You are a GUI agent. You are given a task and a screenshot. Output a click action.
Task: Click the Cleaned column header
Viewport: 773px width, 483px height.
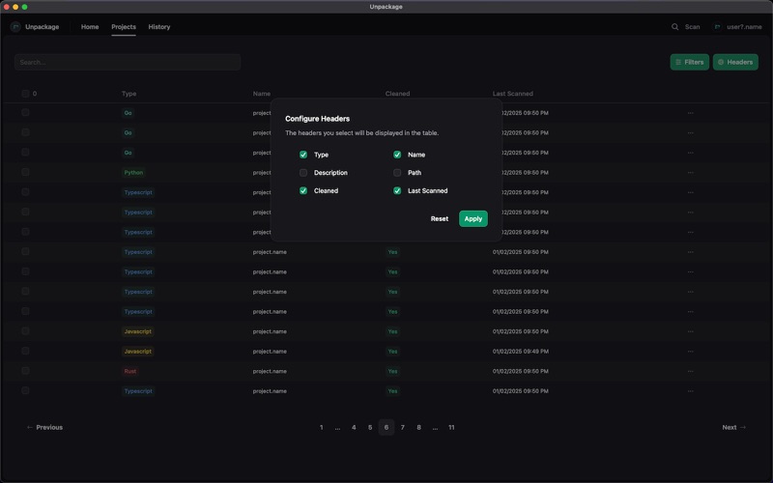pos(397,94)
